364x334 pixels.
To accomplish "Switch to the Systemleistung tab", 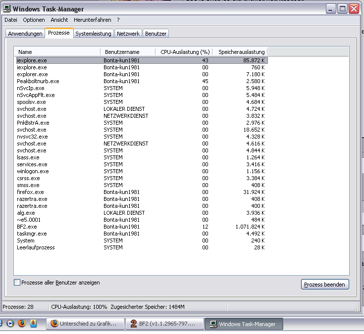I will pyautogui.click(x=93, y=34).
